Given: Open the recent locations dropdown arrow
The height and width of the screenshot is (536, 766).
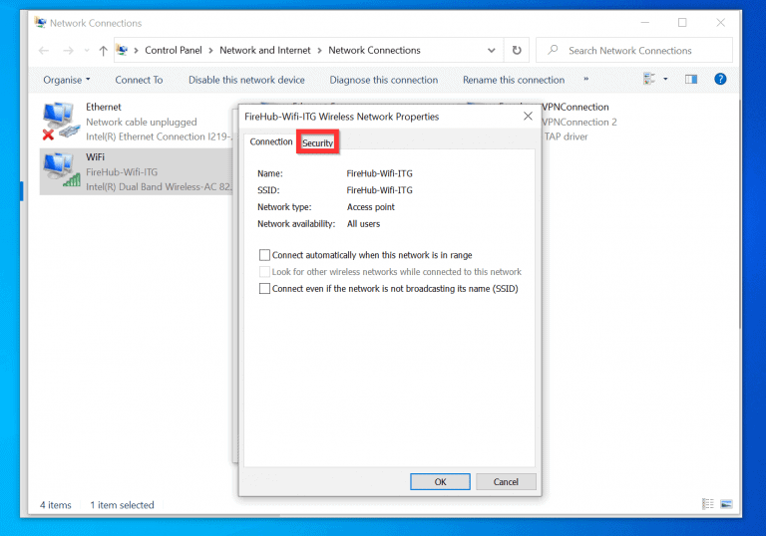Looking at the screenshot, I should pyautogui.click(x=87, y=50).
